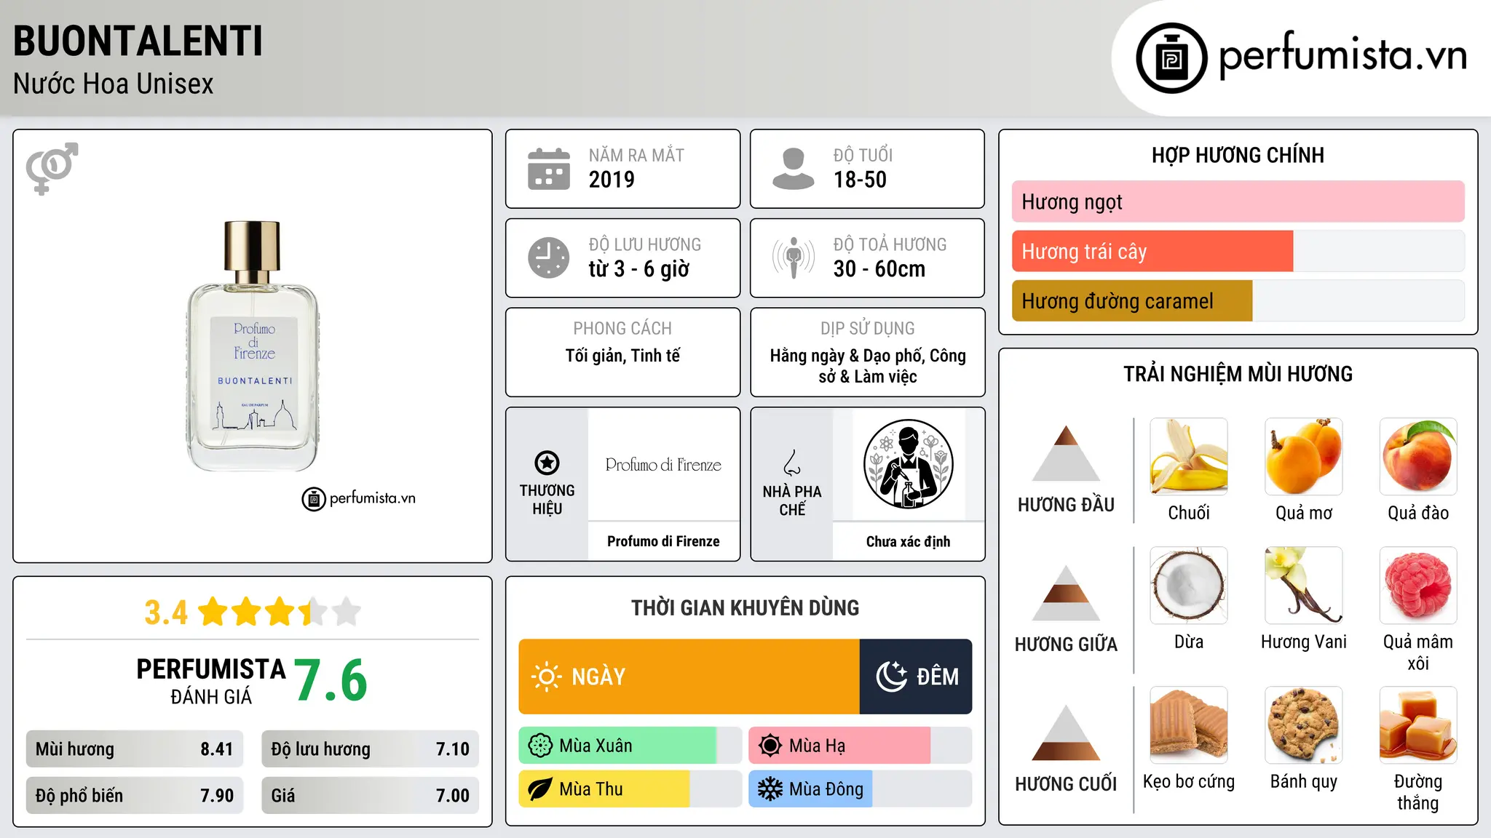Image resolution: width=1491 pixels, height=838 pixels.
Task: Click the sun icon for Mùa Hạ
Action: (x=770, y=746)
